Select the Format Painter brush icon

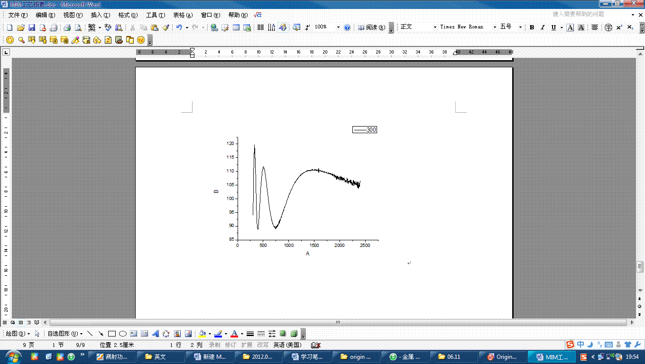[x=166, y=27]
